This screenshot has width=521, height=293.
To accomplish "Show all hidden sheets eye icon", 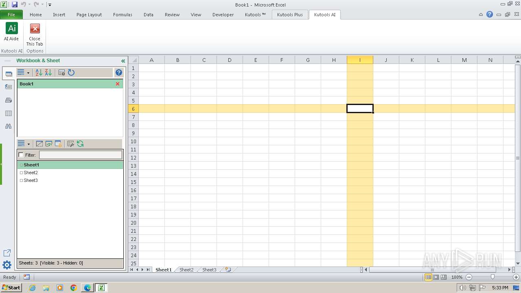I will [x=49, y=144].
